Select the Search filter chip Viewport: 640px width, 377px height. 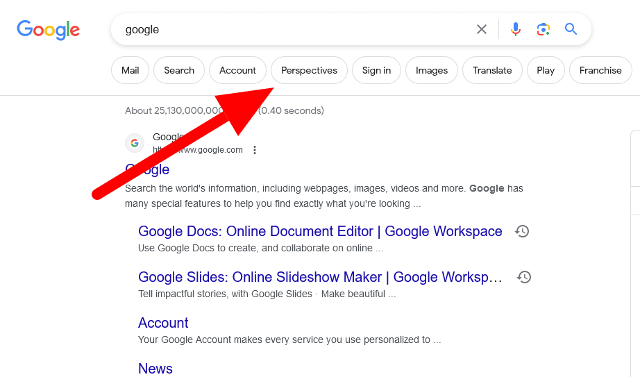pyautogui.click(x=179, y=70)
